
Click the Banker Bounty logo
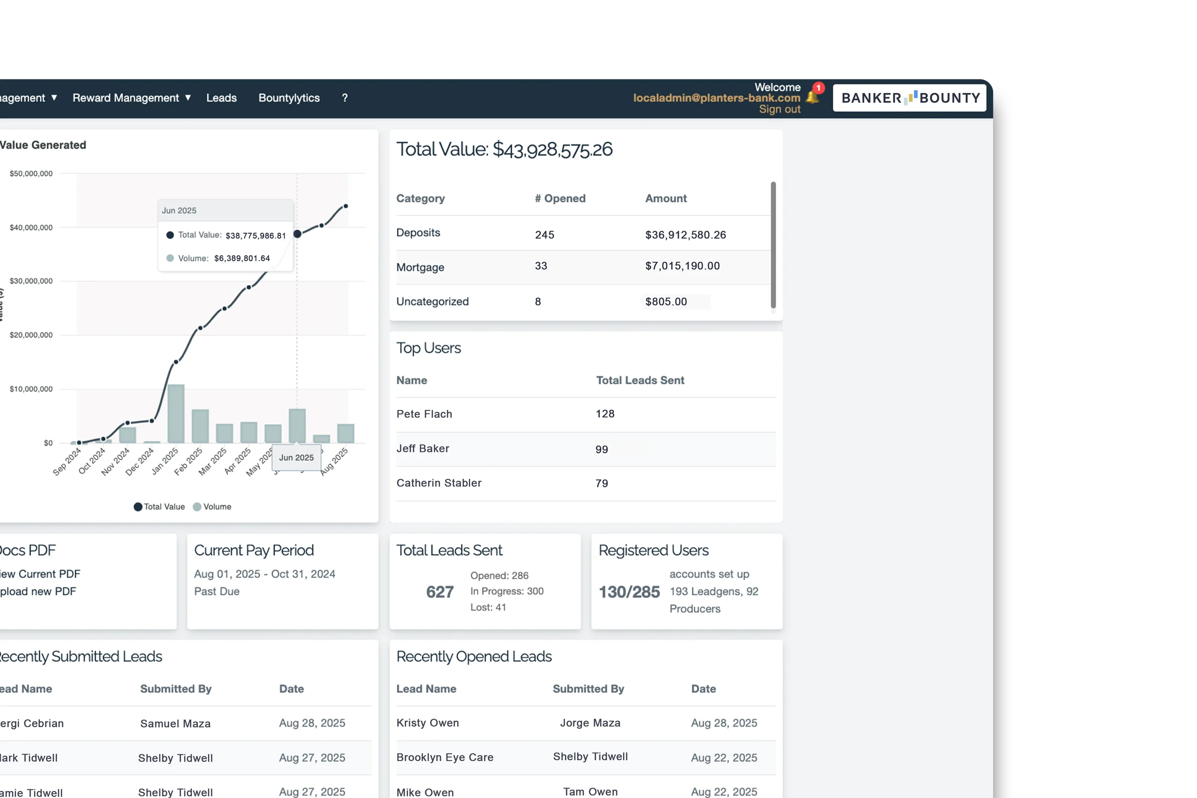point(909,98)
